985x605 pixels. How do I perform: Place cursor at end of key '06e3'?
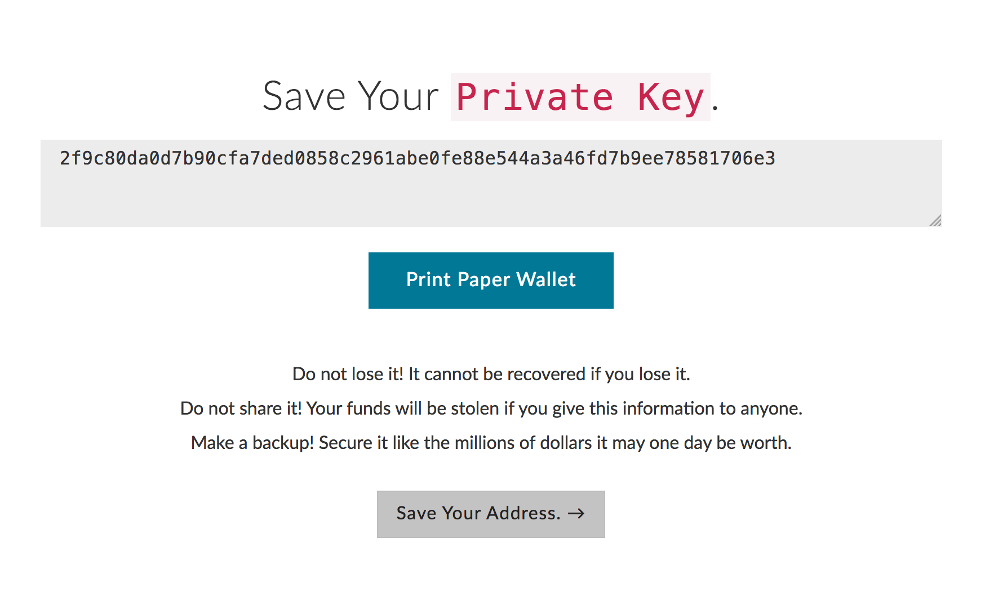click(x=776, y=158)
